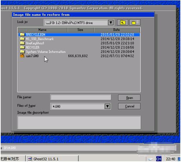Go up one folder level icon
Image resolution: width=181 pixels, height=162 pixels.
coord(123,23)
